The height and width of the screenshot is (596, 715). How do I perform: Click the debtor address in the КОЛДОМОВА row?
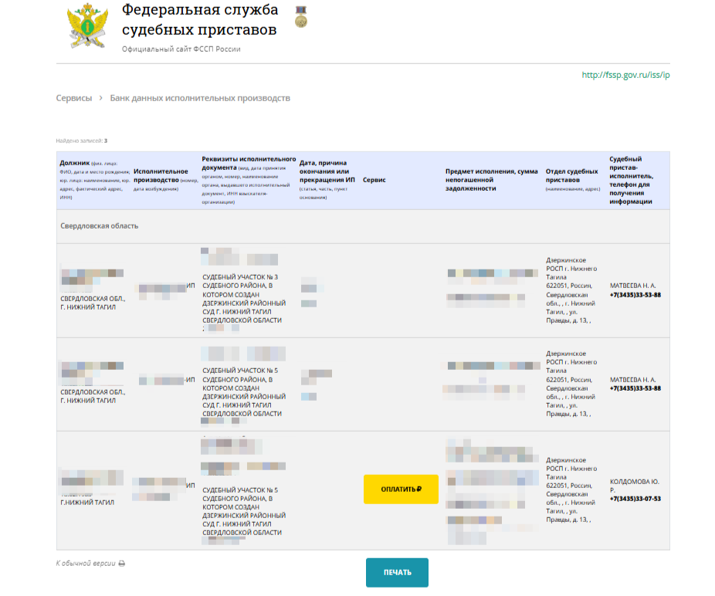tap(87, 503)
